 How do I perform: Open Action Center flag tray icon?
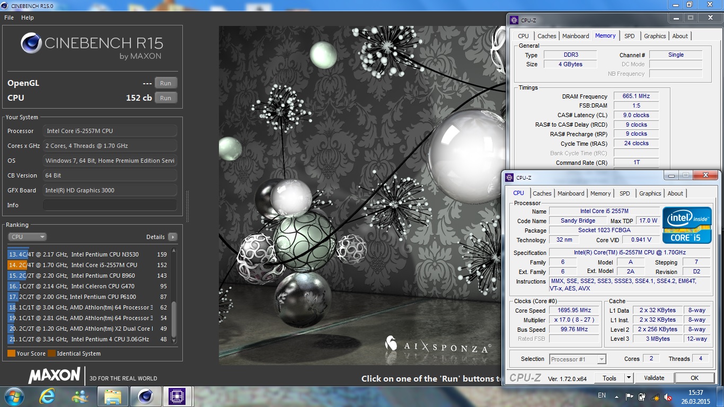pos(629,396)
